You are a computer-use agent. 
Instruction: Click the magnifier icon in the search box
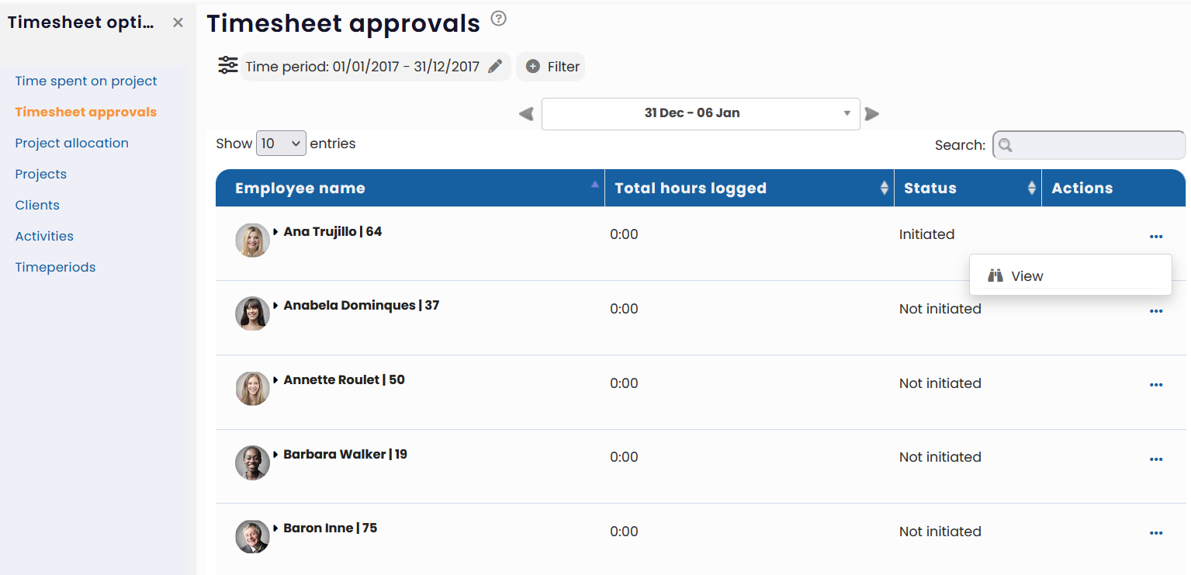[x=1005, y=145]
